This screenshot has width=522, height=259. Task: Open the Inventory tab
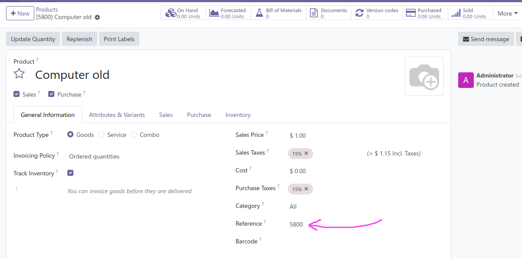coord(238,115)
